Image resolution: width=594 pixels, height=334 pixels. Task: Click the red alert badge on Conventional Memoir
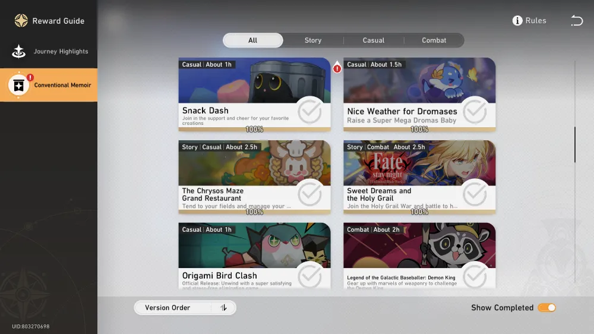click(x=30, y=77)
